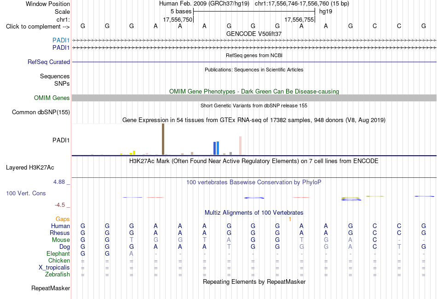Click the blue bars in the GTEx expression chart
Screen dimensions: 437x299
pos(216,148)
